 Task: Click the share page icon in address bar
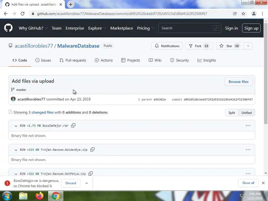(235, 14)
